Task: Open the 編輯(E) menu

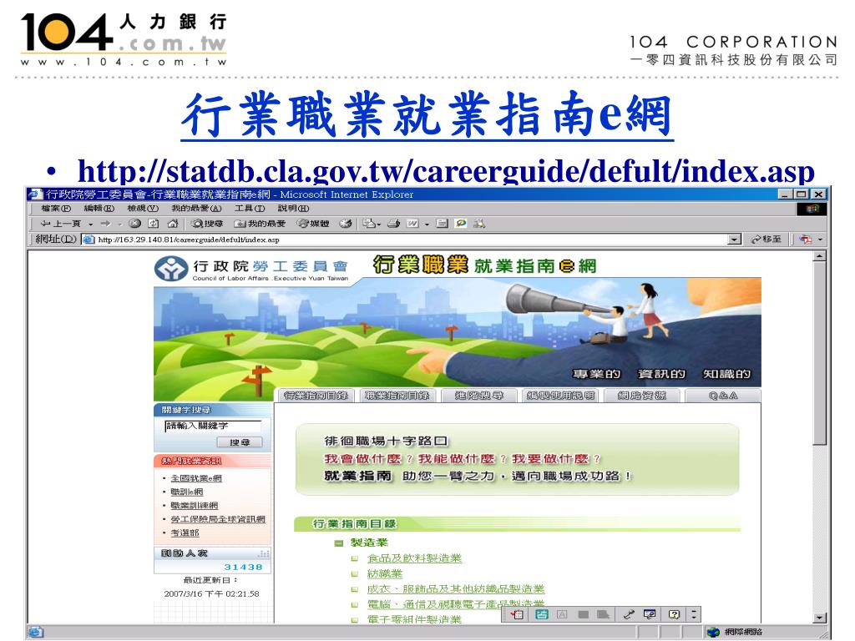Action: tap(99, 208)
